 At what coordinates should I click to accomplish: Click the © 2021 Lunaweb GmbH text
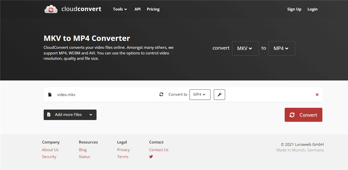pos(302,145)
